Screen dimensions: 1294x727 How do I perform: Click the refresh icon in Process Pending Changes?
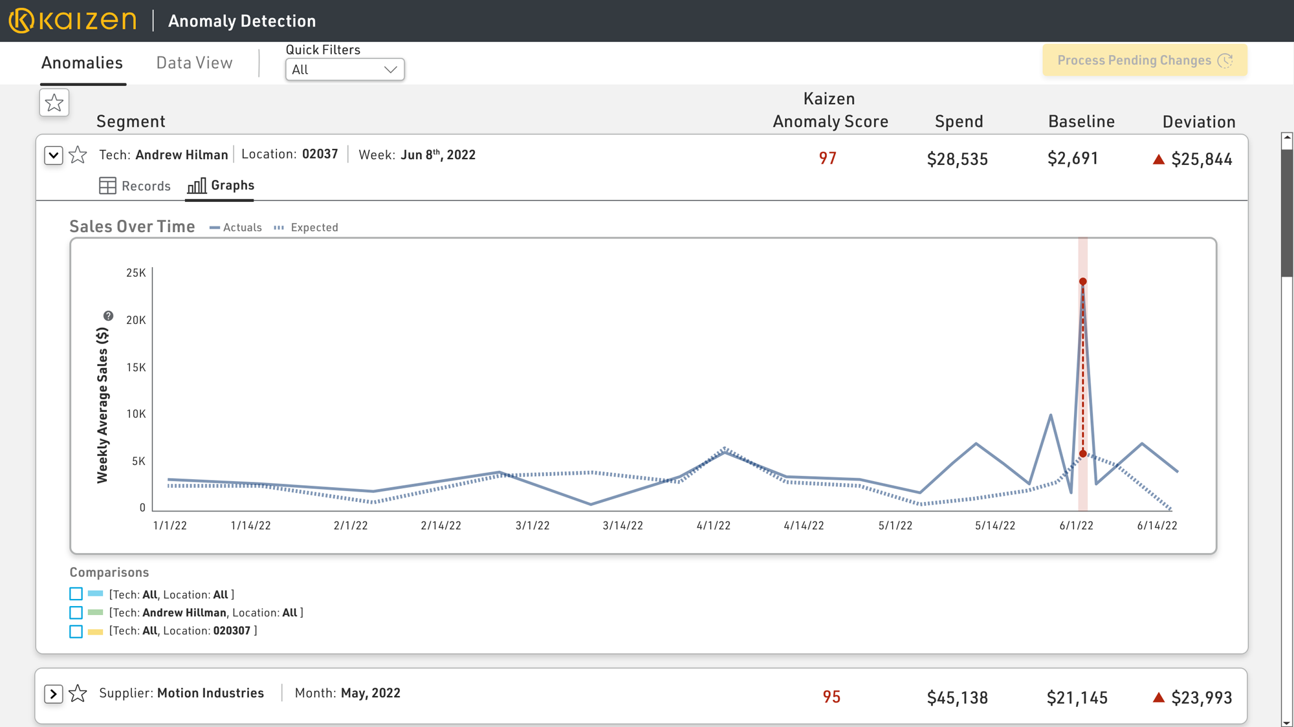pos(1225,60)
